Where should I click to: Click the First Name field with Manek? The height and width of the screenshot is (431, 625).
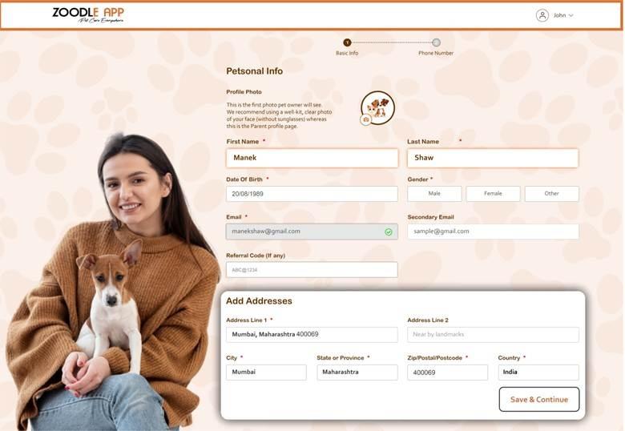[x=312, y=158]
